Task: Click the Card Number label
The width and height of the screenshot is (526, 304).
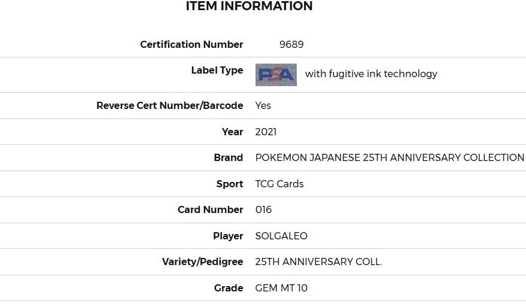Action: tap(210, 209)
